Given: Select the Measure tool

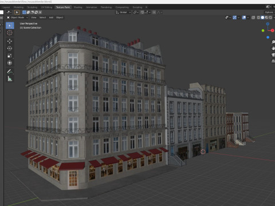Looking at the screenshot, I should 10,79.
